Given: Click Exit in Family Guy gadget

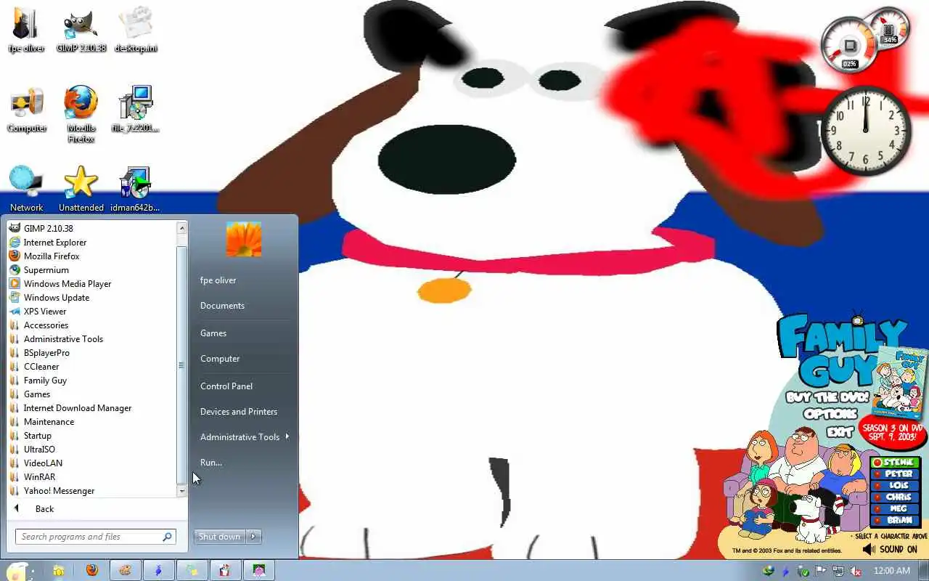Looking at the screenshot, I should 840,432.
